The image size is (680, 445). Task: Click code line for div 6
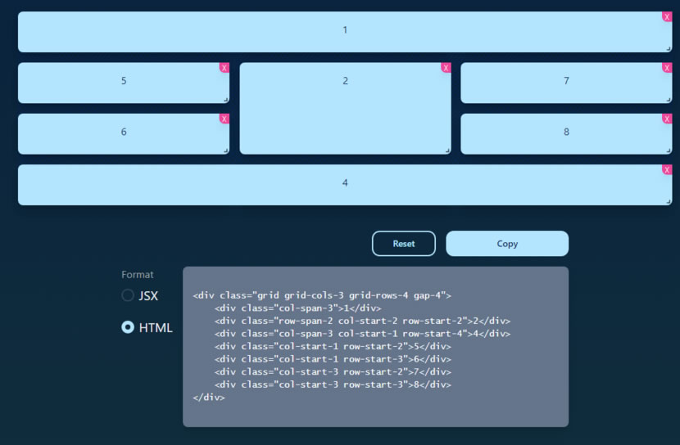point(333,359)
